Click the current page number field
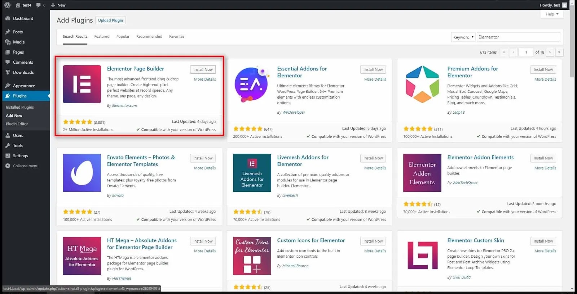 (x=526, y=52)
